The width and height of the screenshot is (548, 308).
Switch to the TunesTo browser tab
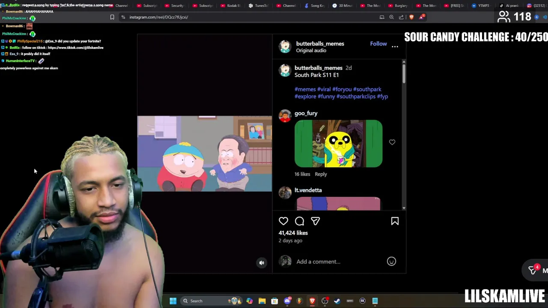pyautogui.click(x=258, y=6)
